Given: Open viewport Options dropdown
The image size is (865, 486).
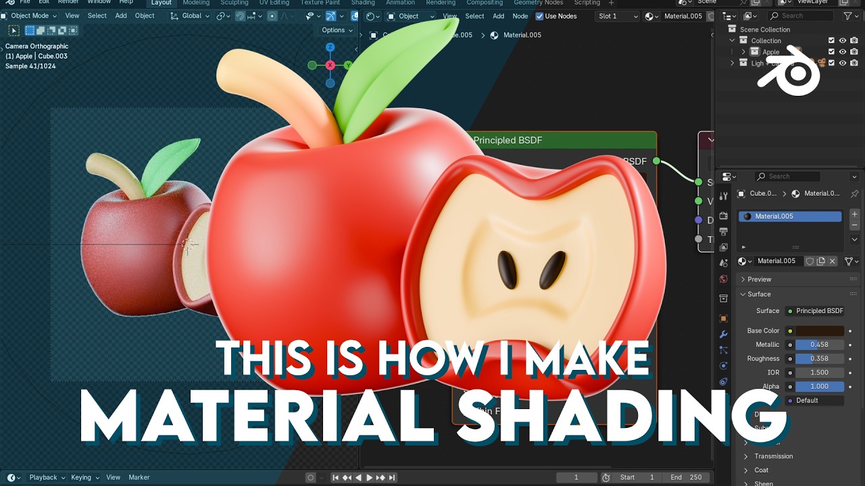Looking at the screenshot, I should 337,30.
